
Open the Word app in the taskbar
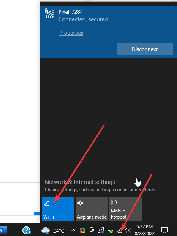(3, 230)
